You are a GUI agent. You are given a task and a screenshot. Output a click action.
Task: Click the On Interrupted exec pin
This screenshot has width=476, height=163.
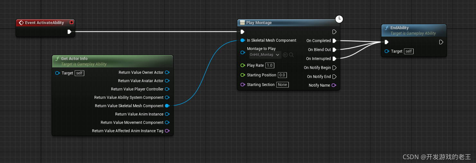pyautogui.click(x=334, y=59)
